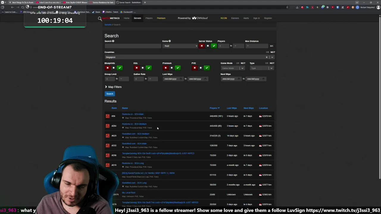This screenshot has height=214, width=381.
Task: Click the Sign in link
Action: click(x=256, y=18)
